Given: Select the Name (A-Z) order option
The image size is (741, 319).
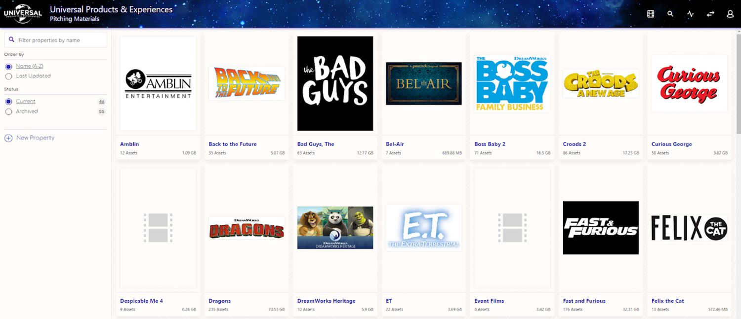Looking at the screenshot, I should coord(8,67).
